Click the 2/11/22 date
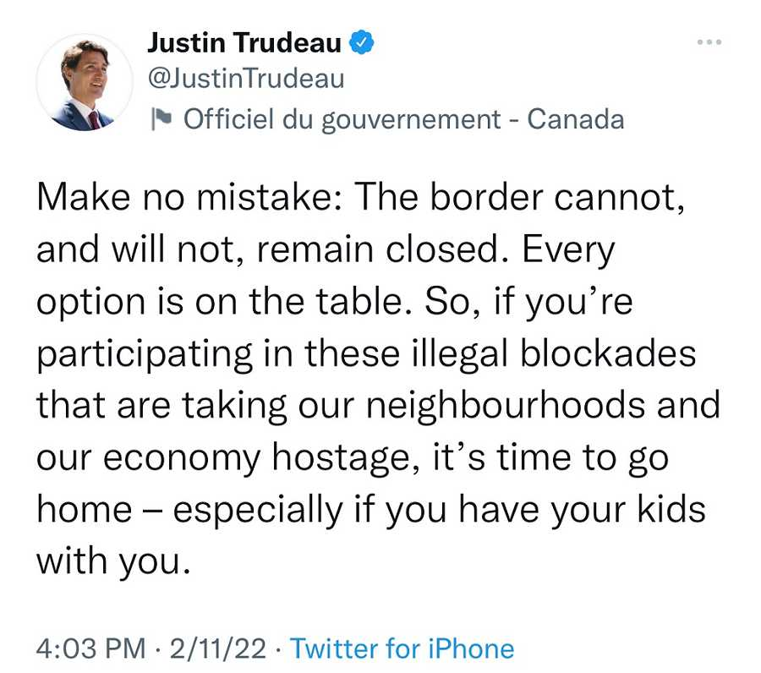This screenshot has width=761, height=673. click(218, 648)
